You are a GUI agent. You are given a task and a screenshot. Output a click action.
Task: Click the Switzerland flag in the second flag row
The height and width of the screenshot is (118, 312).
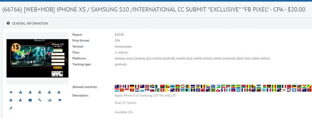163,90
